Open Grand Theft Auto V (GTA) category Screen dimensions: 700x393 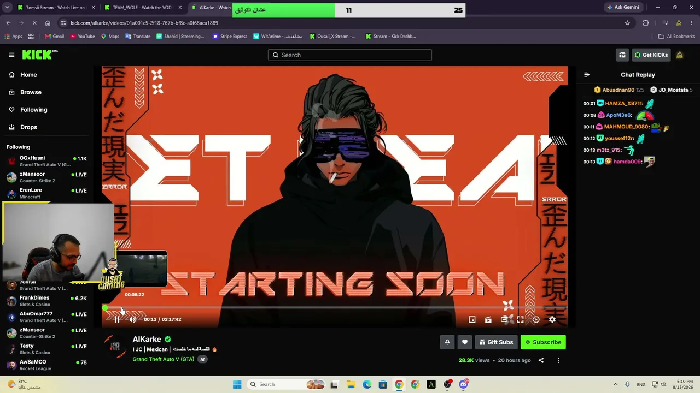pyautogui.click(x=163, y=359)
